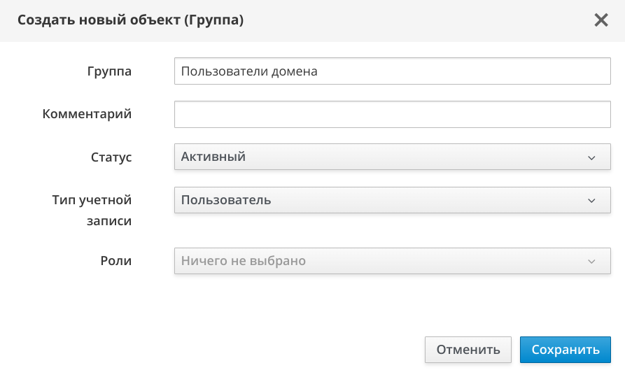625x377 pixels.
Task: Click the Тип учетной записи label
Action: pyautogui.click(x=92, y=211)
